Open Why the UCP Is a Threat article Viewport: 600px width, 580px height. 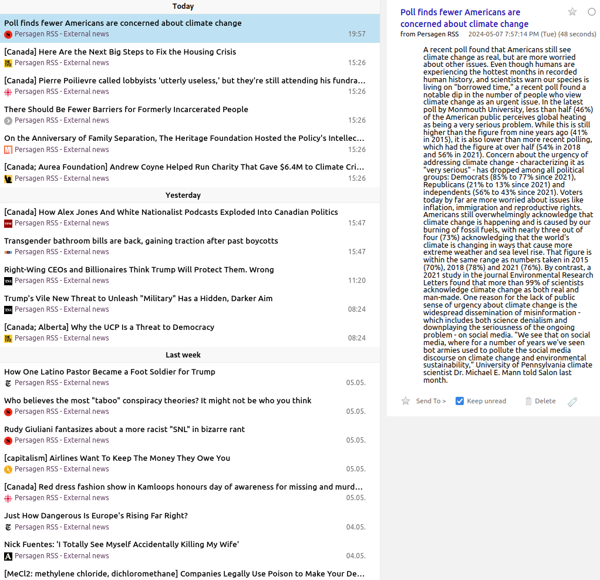pos(109,327)
